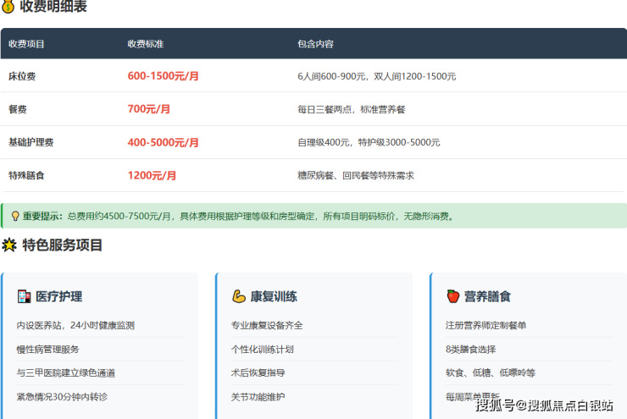
Task: Click 内设医务站，24小时健康监测 list item
Action: [x=75, y=325]
